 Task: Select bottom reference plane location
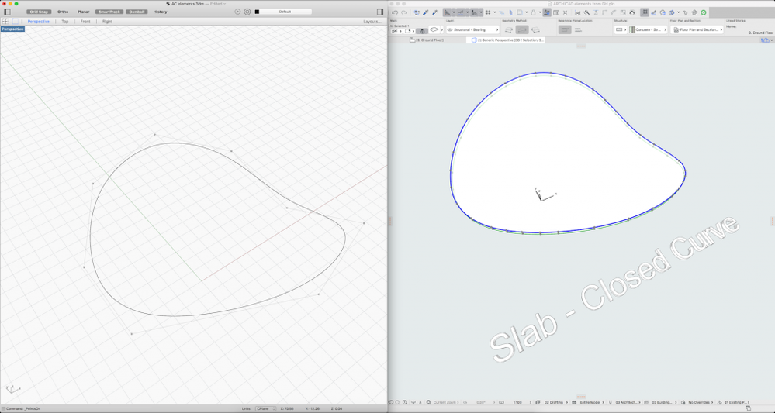click(x=578, y=30)
